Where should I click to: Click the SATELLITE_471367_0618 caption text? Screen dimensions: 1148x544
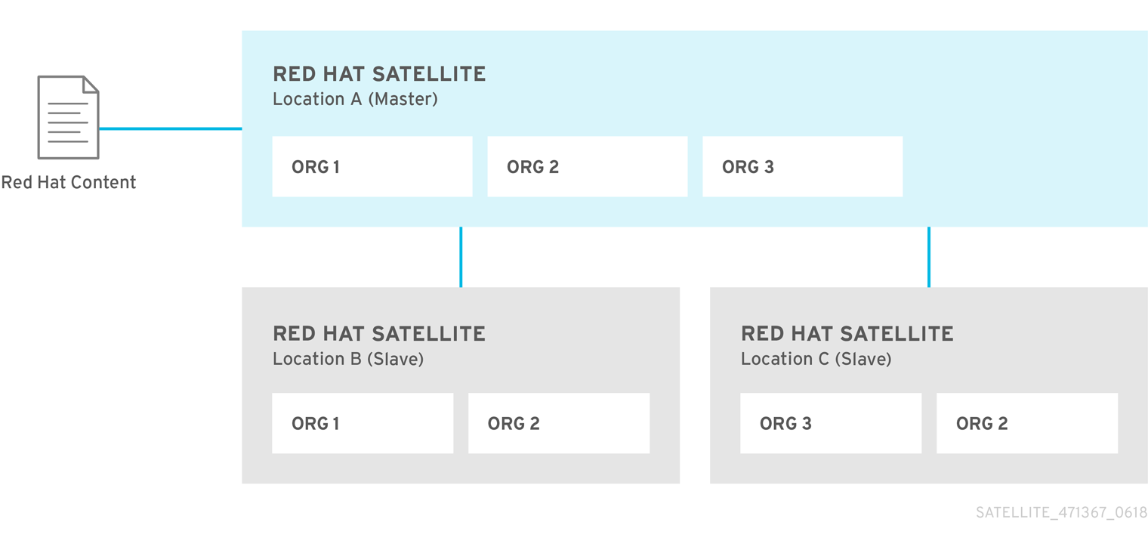(1061, 513)
